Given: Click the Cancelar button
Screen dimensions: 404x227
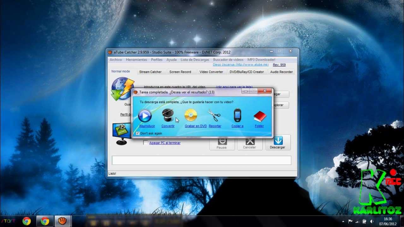Looking at the screenshot, I should click(250, 144).
